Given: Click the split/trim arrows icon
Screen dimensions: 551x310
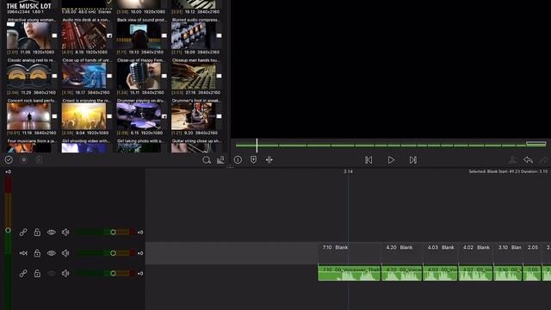Looking at the screenshot, I should (x=269, y=160).
